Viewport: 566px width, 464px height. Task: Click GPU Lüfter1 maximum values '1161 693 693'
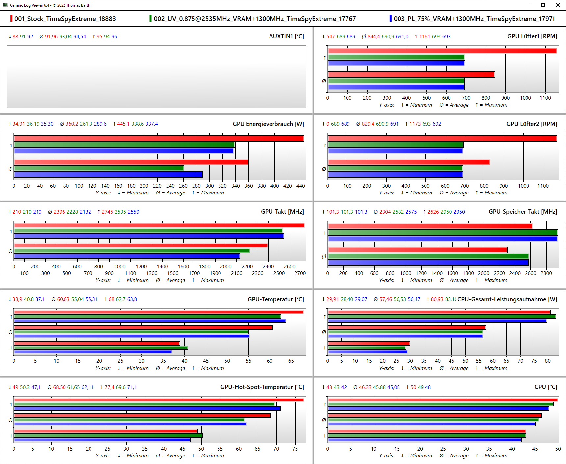[435, 37]
